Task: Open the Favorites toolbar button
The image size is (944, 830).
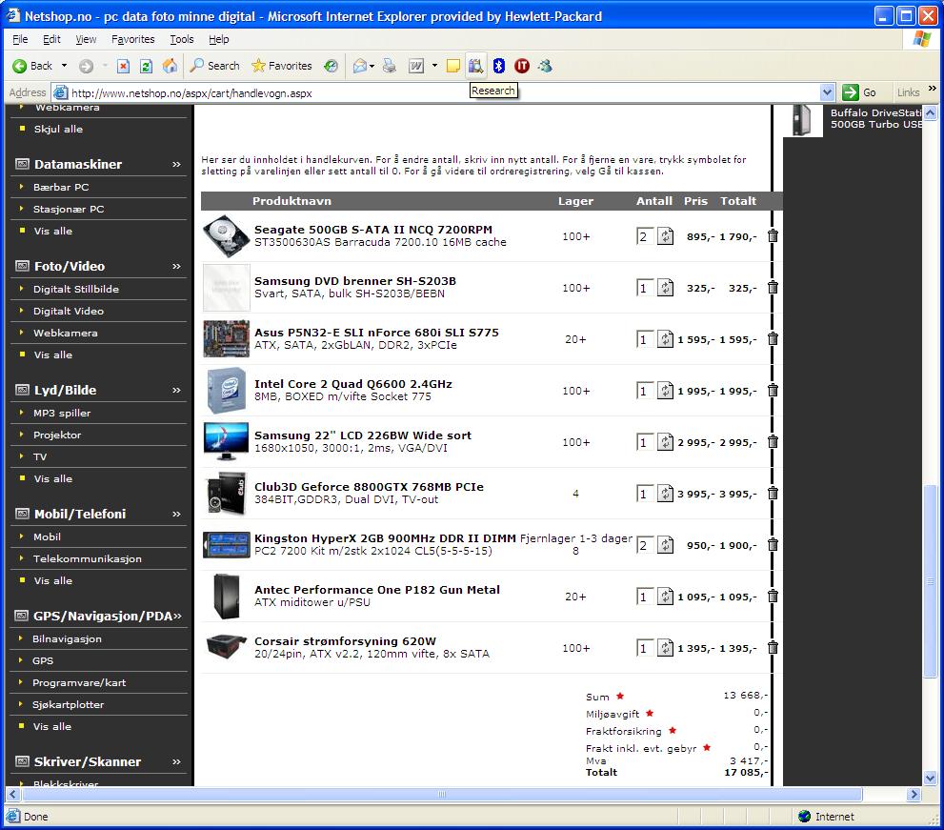Action: point(282,66)
